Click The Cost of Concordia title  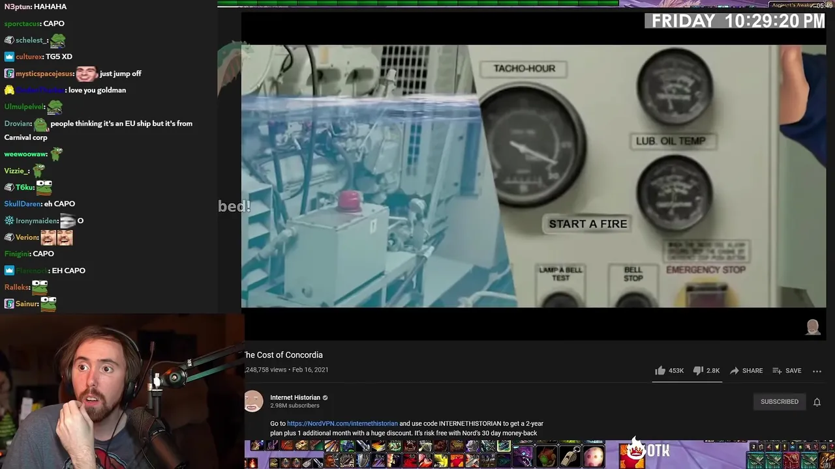click(x=283, y=355)
